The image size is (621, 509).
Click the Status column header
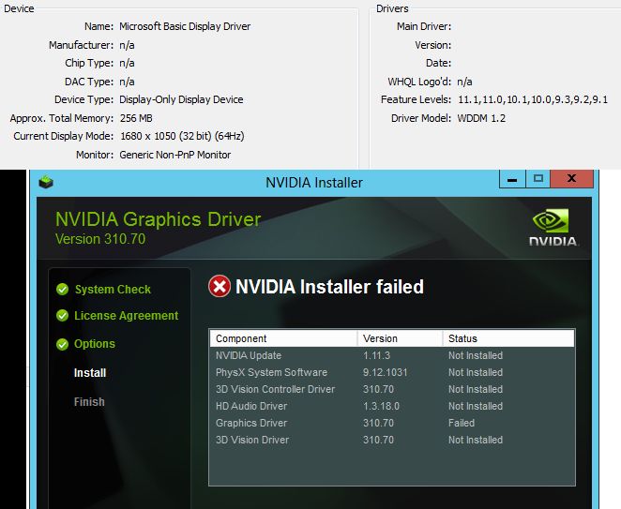[508, 338]
